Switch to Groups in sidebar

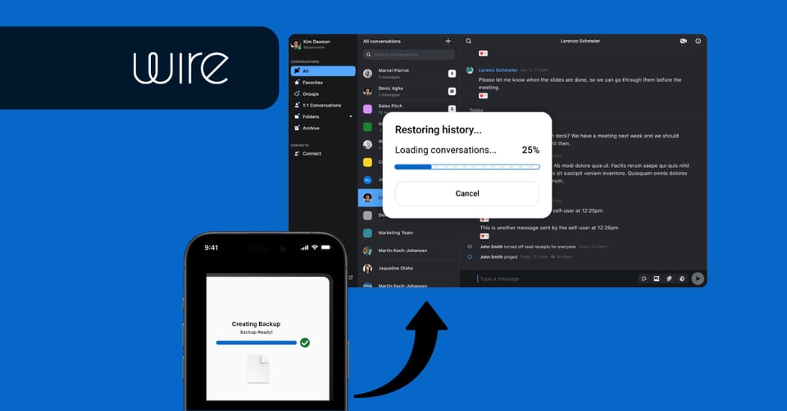coord(311,94)
